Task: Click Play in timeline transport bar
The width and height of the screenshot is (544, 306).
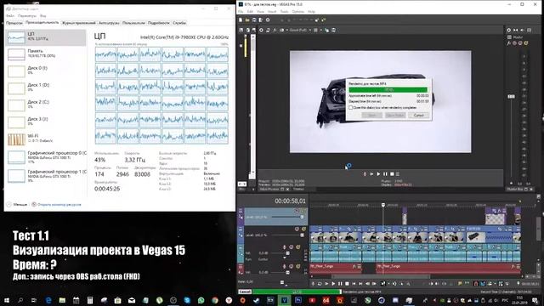Action: pyautogui.click(x=333, y=283)
